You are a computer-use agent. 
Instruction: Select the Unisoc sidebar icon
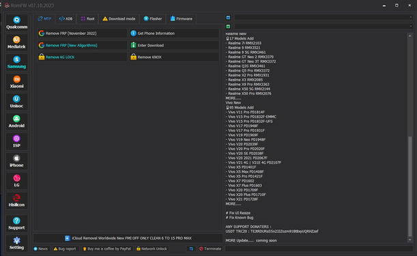pyautogui.click(x=16, y=102)
